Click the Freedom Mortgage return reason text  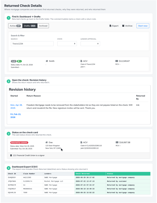pos(79,106)
